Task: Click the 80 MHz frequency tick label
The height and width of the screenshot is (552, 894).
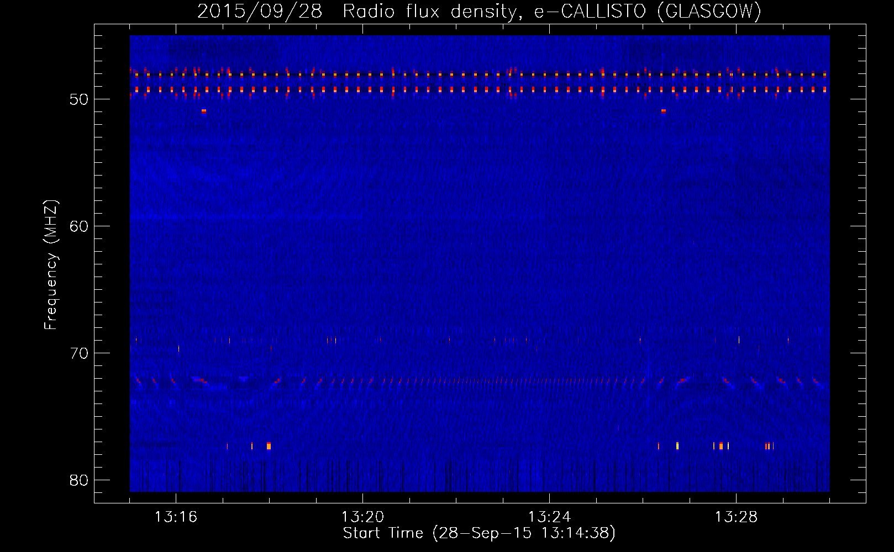Action: (x=79, y=480)
